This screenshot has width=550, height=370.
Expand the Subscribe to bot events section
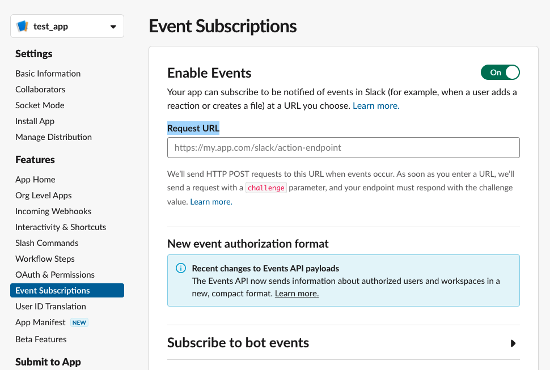[x=513, y=343]
